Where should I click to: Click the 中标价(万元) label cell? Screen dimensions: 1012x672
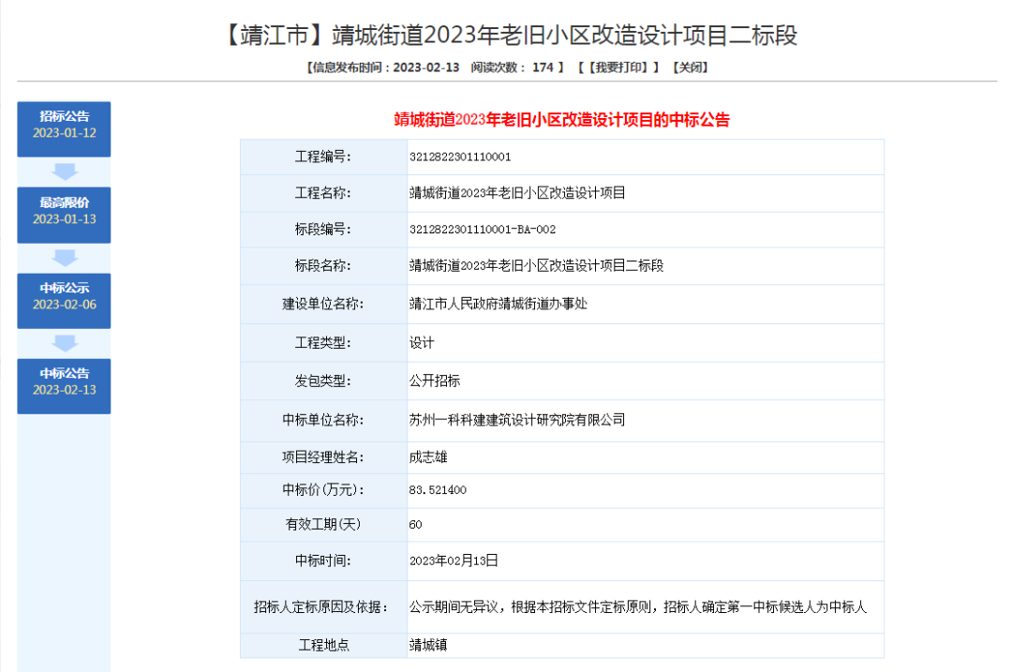[323, 490]
